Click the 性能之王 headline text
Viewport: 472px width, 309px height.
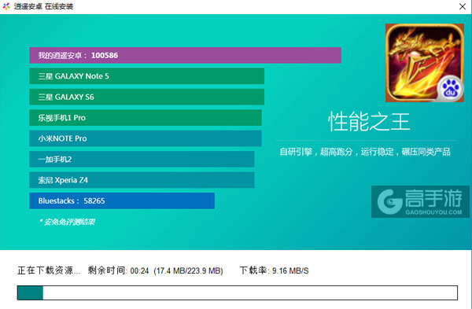[369, 122]
